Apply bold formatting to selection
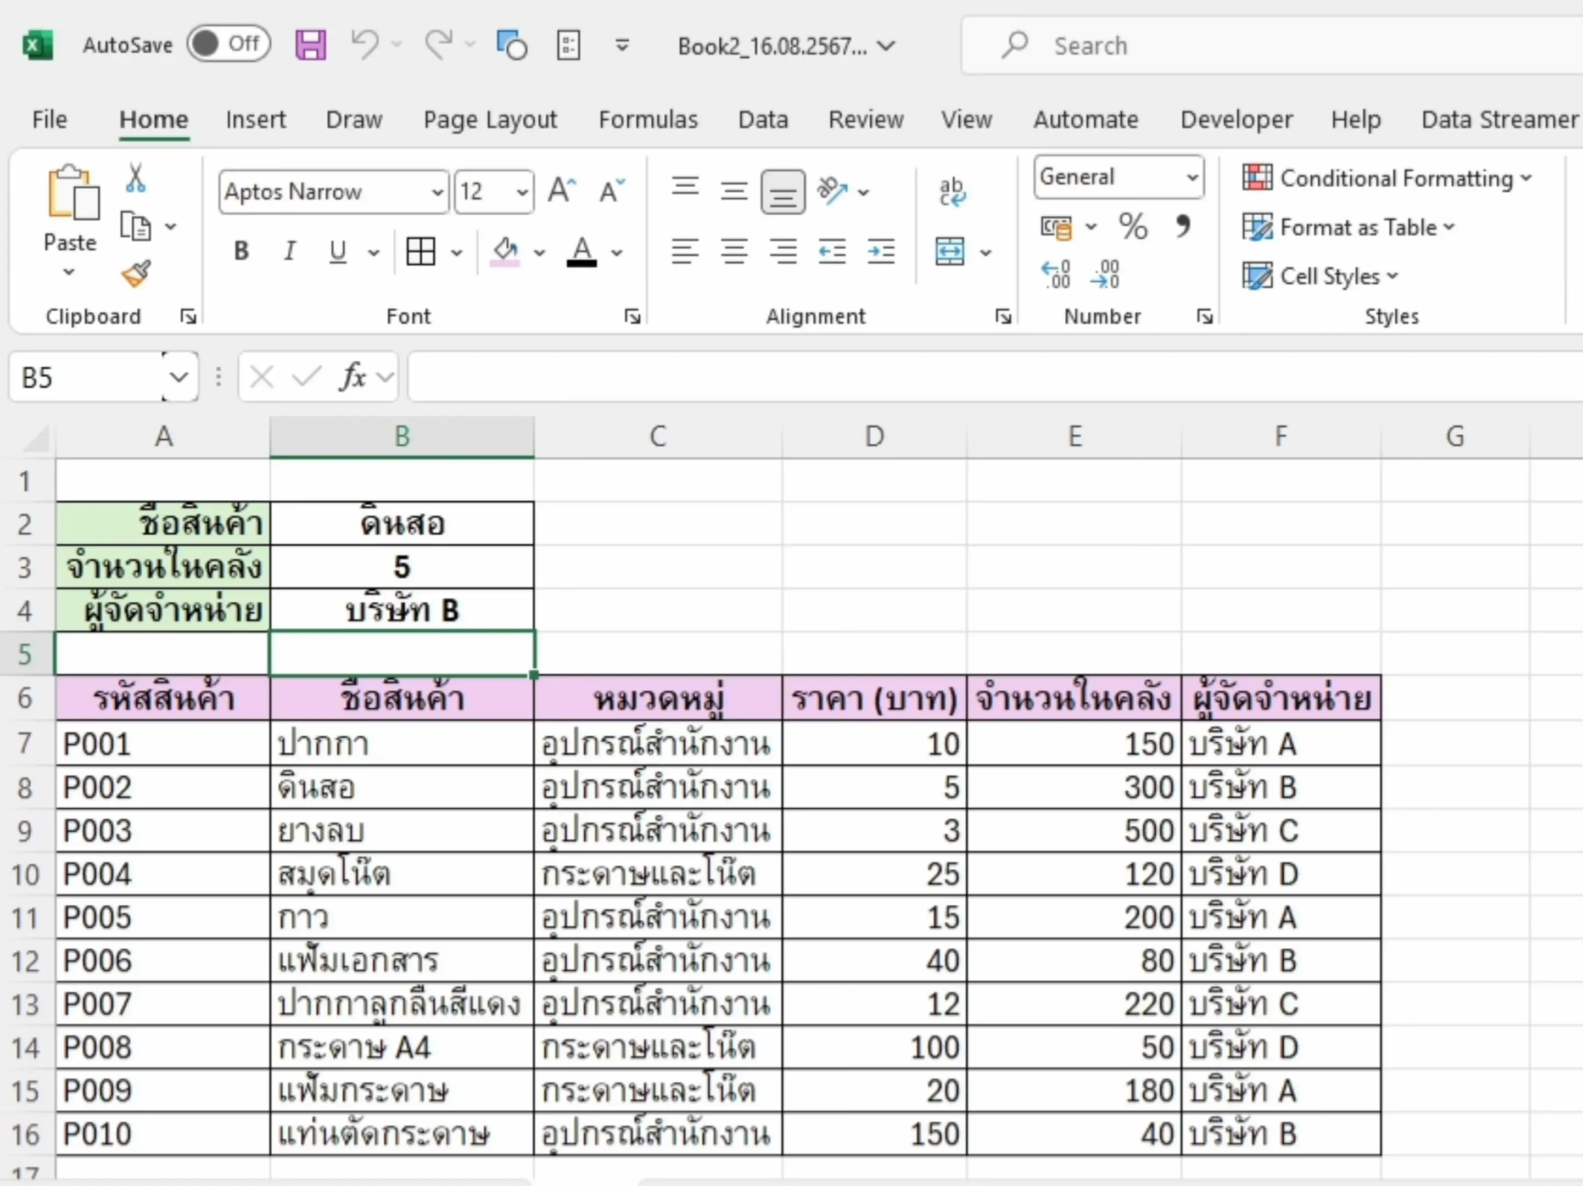This screenshot has width=1583, height=1186. [x=240, y=250]
